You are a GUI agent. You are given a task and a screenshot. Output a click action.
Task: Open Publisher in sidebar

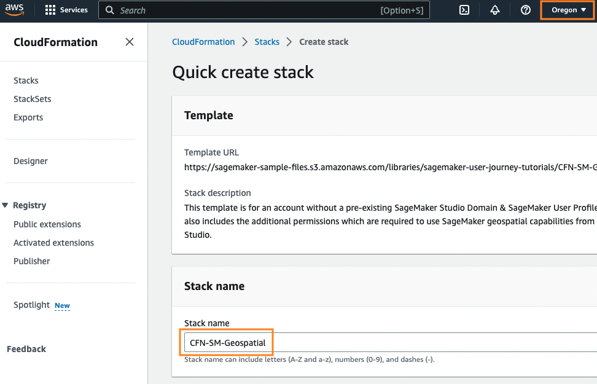coord(31,261)
